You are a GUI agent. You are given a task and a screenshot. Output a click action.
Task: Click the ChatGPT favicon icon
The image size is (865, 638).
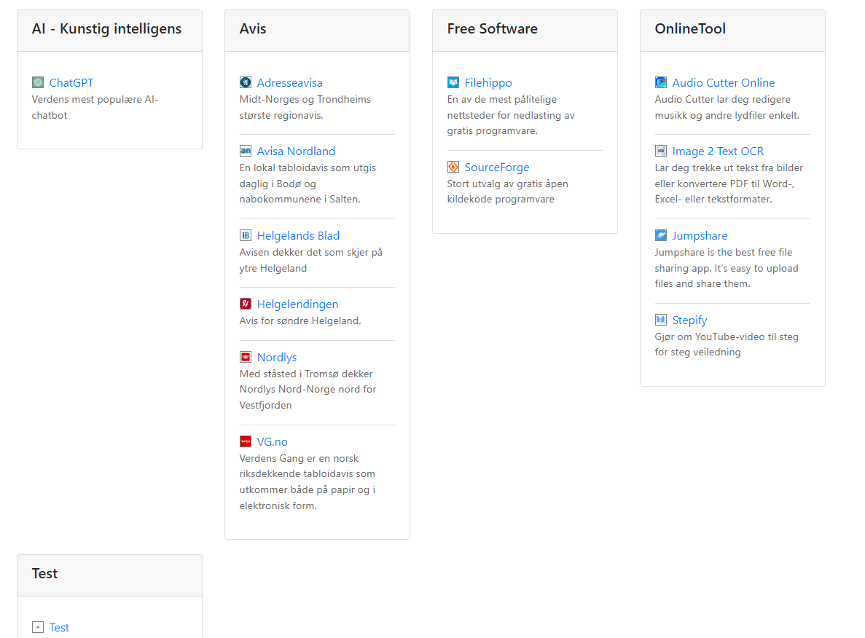37,83
